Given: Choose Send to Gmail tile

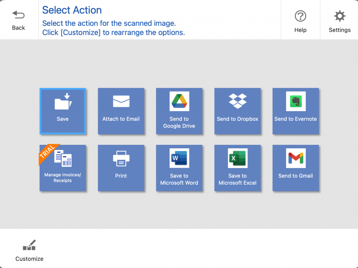Looking at the screenshot, I should pos(296,168).
